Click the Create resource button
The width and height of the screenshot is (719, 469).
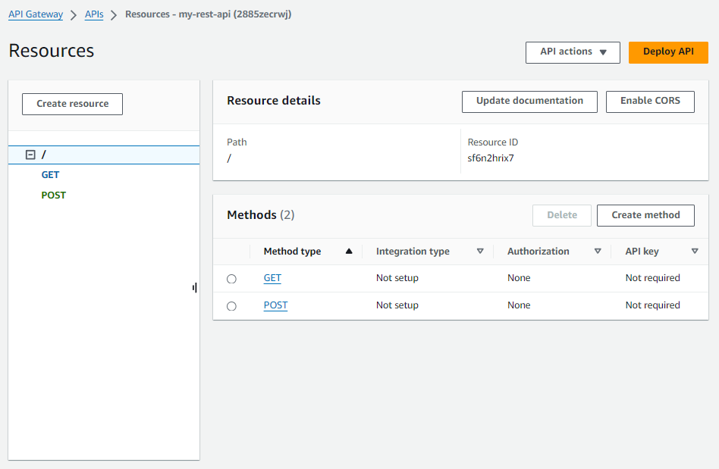click(x=72, y=104)
